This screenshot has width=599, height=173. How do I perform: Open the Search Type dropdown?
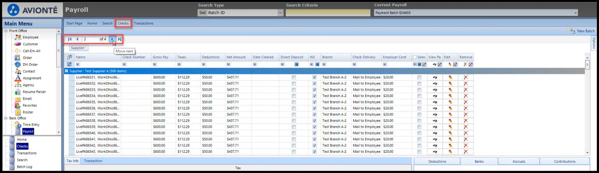280,13
